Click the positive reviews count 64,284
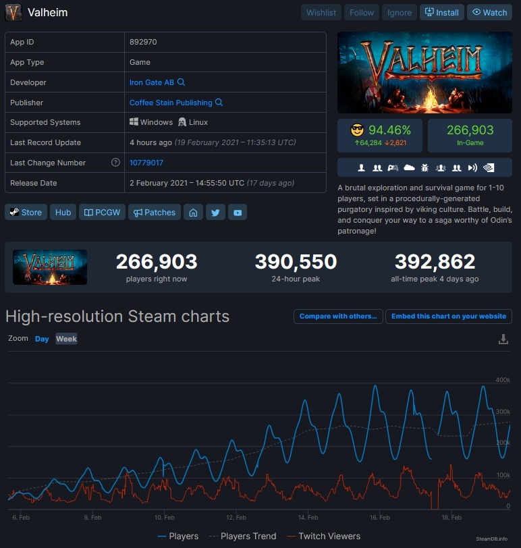The image size is (521, 548). (368, 143)
